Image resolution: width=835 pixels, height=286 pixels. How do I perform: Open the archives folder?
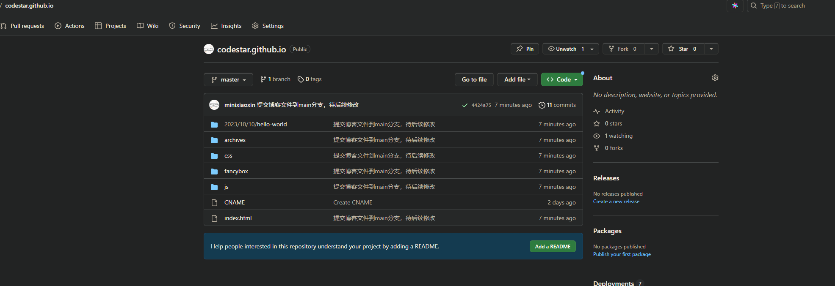click(235, 140)
